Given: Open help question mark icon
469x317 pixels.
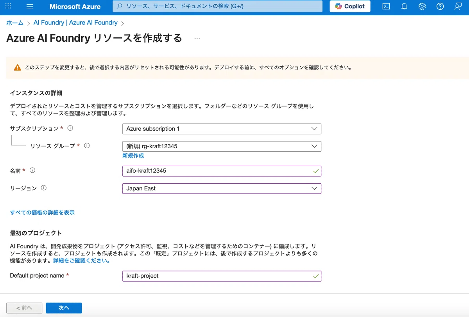Looking at the screenshot, I should click(440, 6).
